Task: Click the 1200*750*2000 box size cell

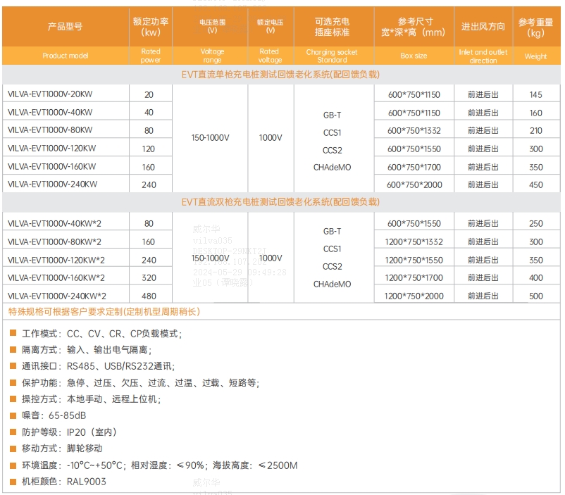Action: tap(414, 296)
